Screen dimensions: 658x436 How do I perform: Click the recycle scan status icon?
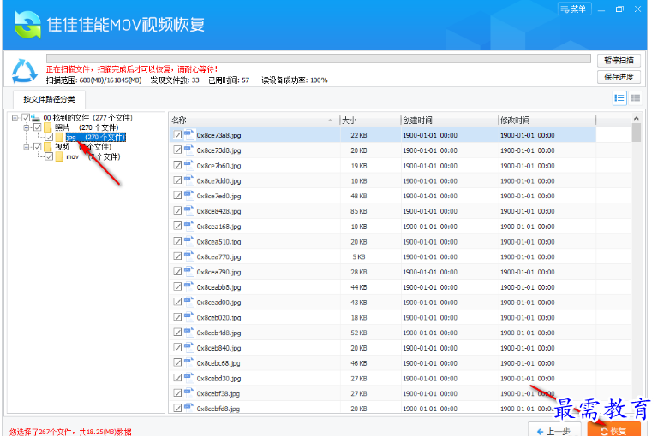click(23, 68)
